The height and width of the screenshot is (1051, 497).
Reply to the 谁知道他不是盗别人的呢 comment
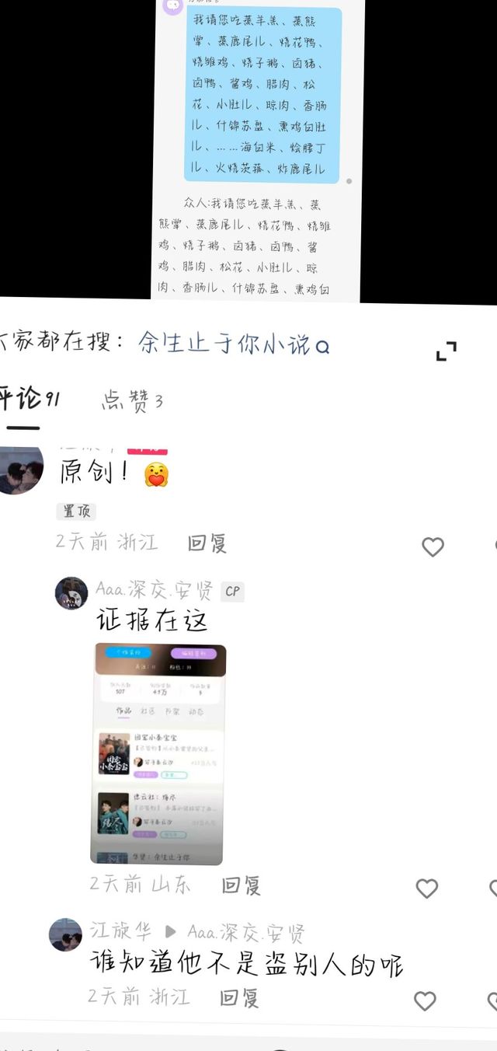pyautogui.click(x=239, y=997)
